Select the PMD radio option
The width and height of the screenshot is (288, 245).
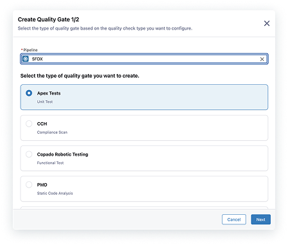[x=29, y=185]
